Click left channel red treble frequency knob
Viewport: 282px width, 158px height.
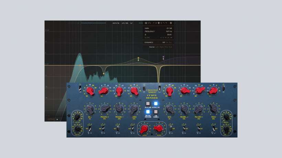[134, 91]
